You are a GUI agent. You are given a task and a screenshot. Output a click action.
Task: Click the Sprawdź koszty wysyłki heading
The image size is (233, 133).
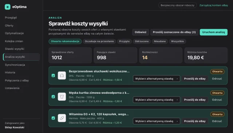78,24
